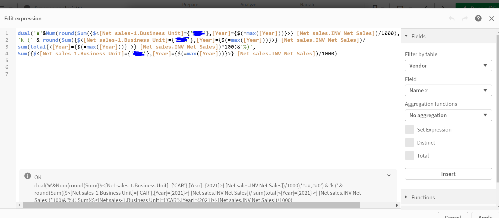Enable the Total checkbox
This screenshot has height=218, width=499.
409,156
